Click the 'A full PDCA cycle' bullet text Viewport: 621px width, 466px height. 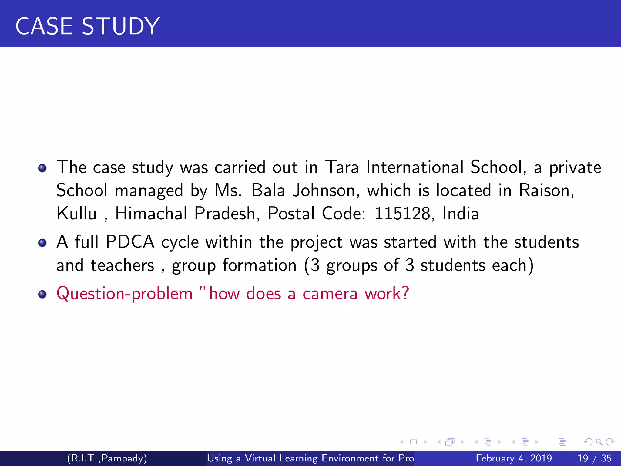pyautogui.click(x=128, y=242)
